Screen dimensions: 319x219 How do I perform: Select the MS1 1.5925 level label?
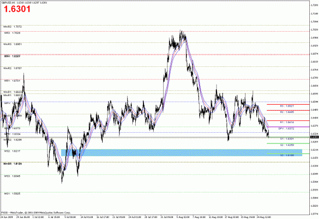coord(12,193)
